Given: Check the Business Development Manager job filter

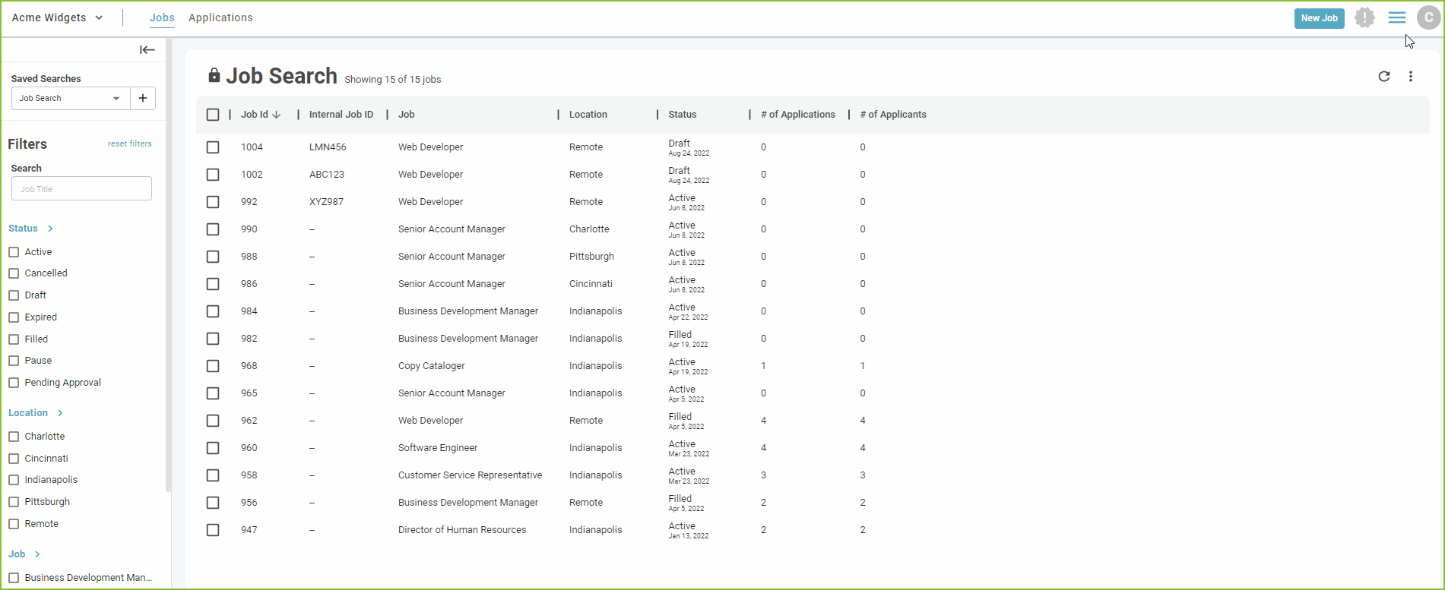Looking at the screenshot, I should click(x=14, y=578).
